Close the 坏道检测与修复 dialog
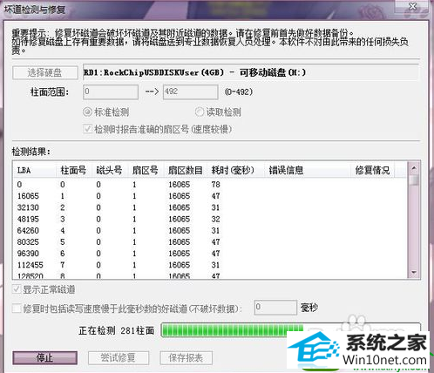 pos(412,6)
